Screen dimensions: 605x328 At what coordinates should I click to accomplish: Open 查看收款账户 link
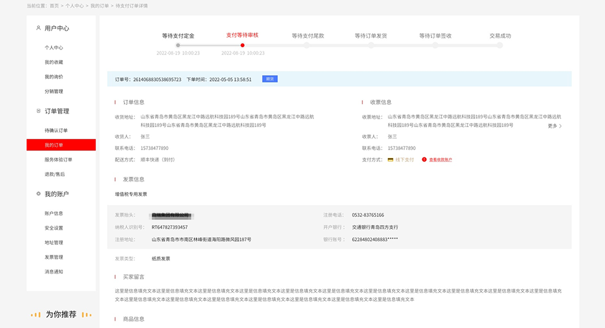[x=440, y=159]
